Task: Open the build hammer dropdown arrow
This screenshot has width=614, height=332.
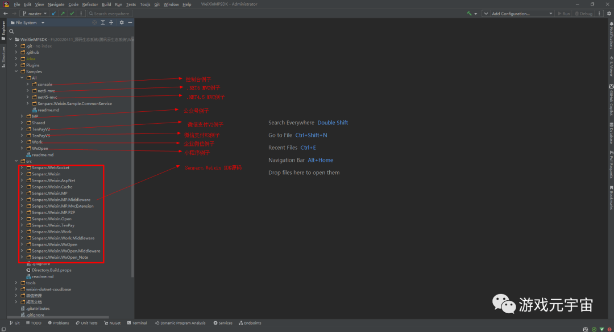Action: click(476, 14)
